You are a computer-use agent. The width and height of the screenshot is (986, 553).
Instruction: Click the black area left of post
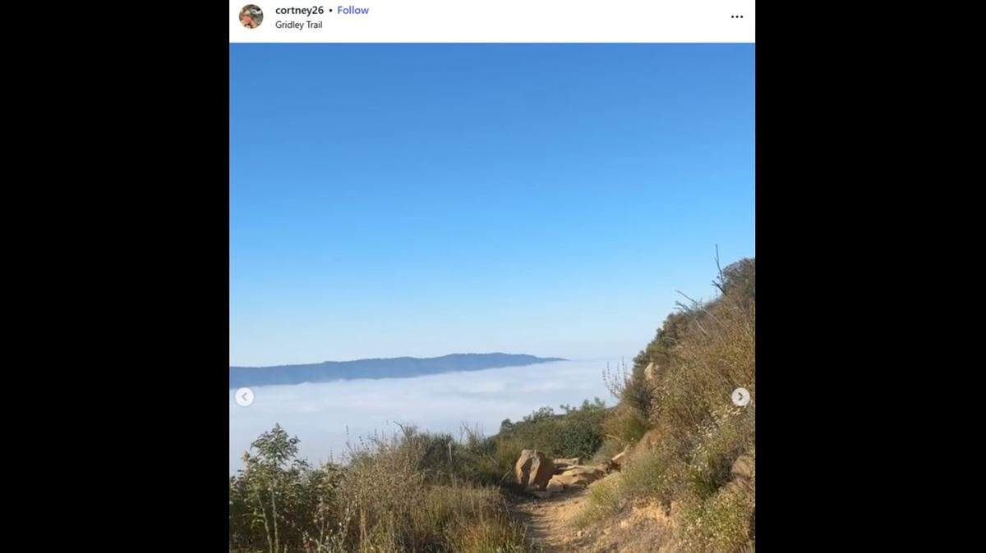[114, 276]
